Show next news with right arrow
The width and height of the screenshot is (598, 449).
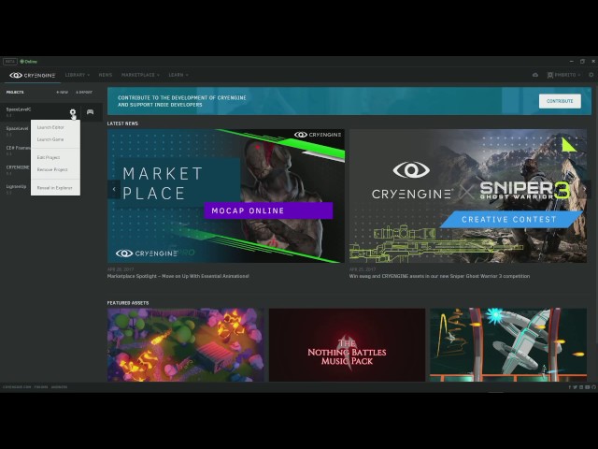pos(585,189)
